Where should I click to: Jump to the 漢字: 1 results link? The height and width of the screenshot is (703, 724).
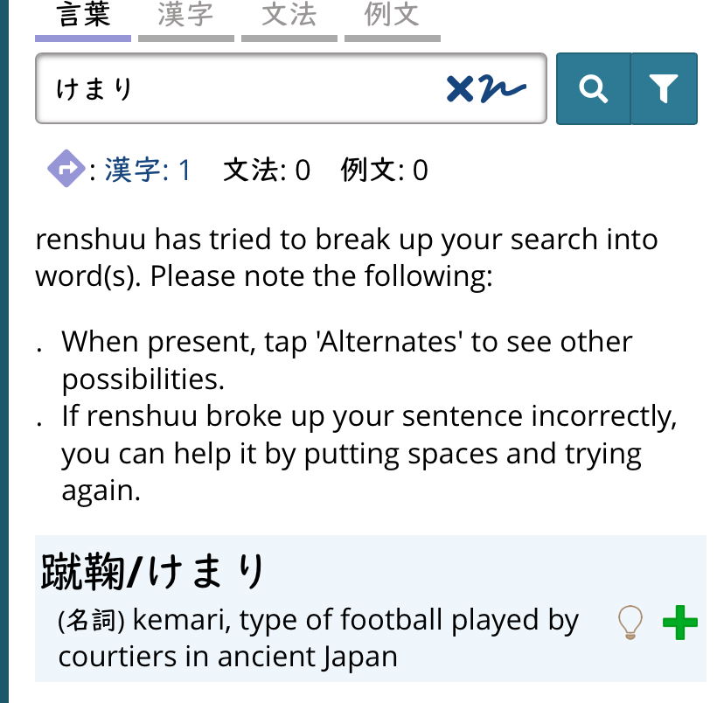[x=148, y=170]
